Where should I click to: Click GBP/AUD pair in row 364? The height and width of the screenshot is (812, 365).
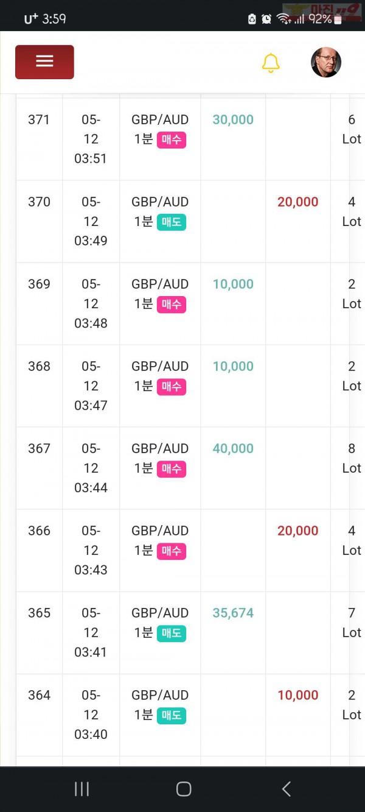160,695
